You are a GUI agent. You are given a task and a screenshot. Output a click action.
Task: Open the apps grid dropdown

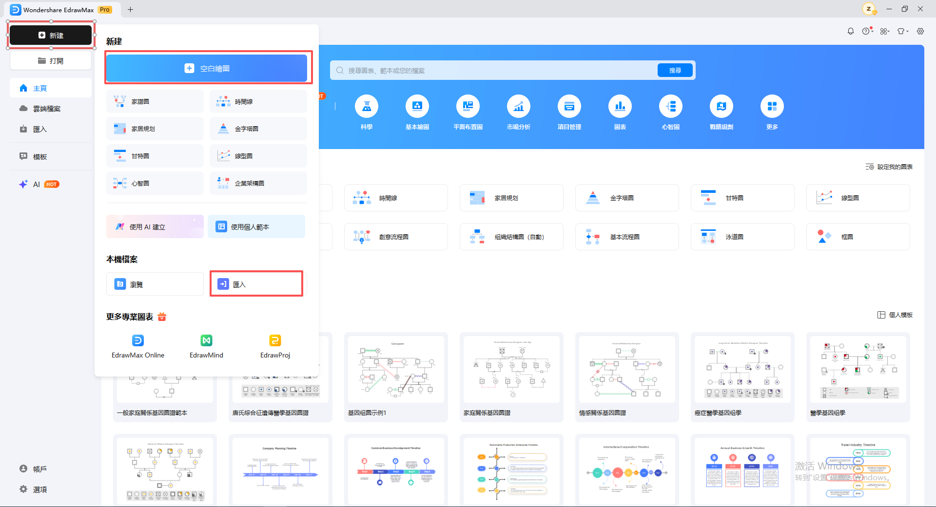point(885,31)
